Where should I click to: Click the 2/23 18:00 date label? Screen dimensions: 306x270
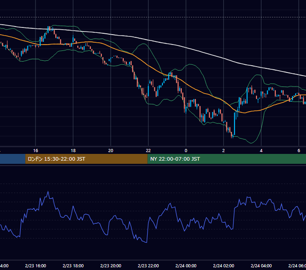tap(73, 265)
